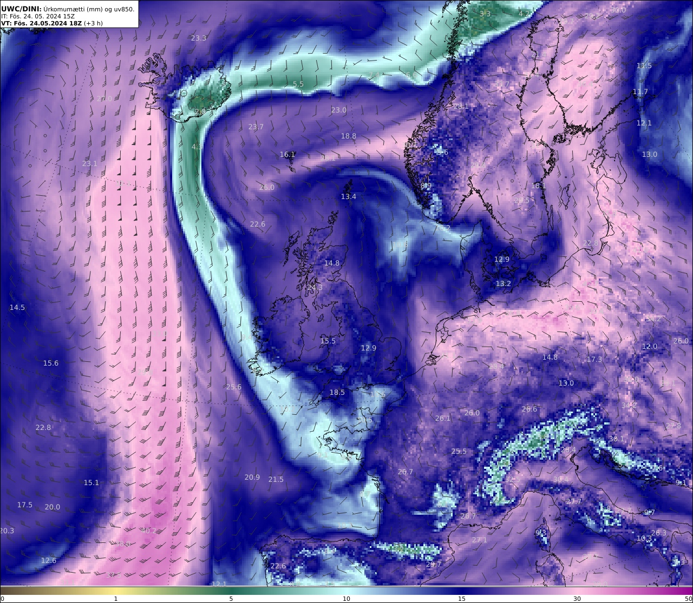Click the 20.0 value label
Viewport: 693px width, 603px height.
pyautogui.click(x=52, y=507)
